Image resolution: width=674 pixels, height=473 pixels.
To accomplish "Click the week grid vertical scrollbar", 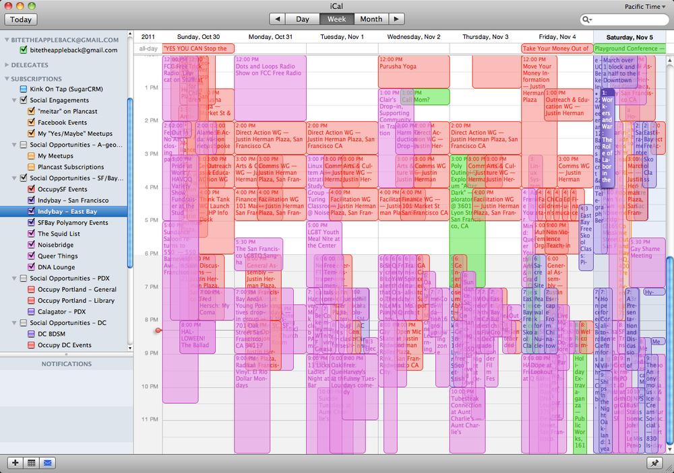I will pyautogui.click(x=670, y=351).
